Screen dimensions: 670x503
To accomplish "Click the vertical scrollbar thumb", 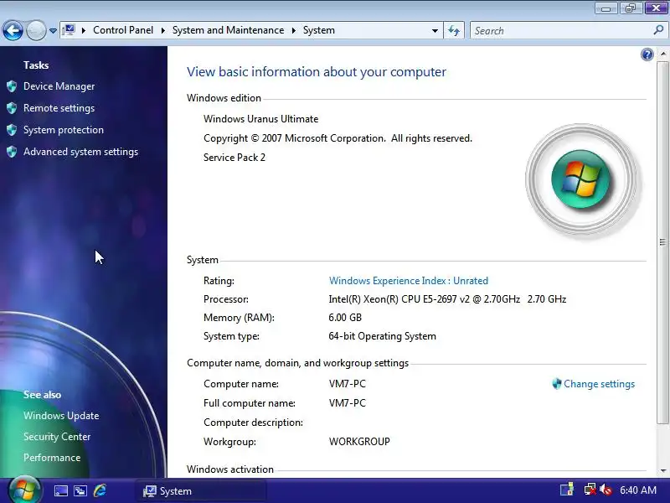I will point(662,242).
